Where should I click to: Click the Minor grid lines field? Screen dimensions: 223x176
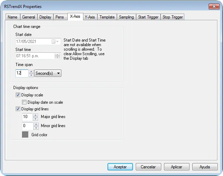[28, 126]
